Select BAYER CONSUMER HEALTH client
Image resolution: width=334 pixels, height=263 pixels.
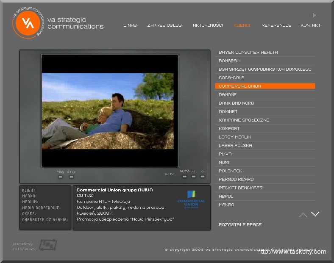click(248, 53)
